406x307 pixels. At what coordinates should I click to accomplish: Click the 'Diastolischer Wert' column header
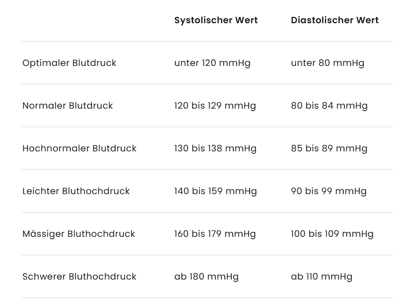pos(334,21)
